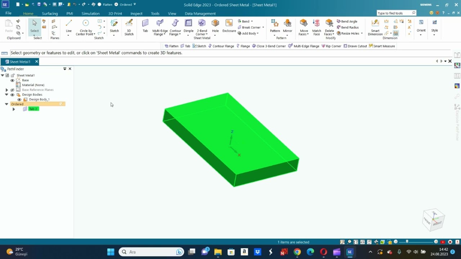The height and width of the screenshot is (259, 461).
Task: Open the Style tool
Action: [x=435, y=26]
